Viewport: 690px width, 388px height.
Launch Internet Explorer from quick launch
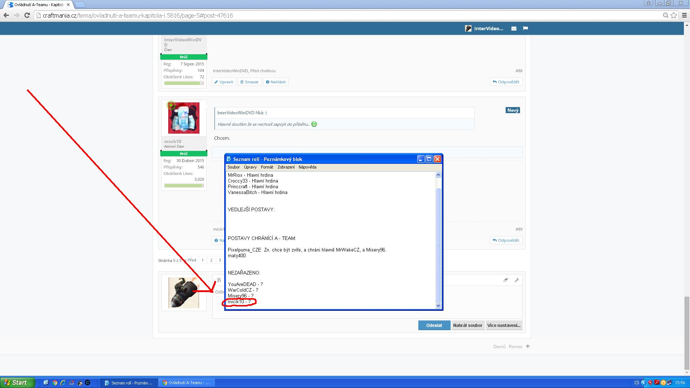[x=63, y=383]
